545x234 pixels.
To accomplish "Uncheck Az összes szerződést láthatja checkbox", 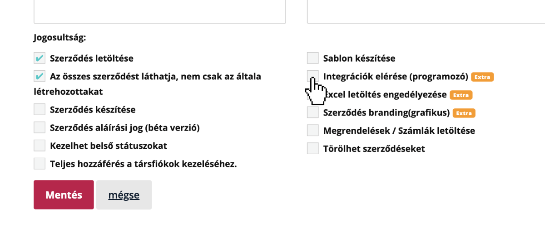I will tap(40, 76).
